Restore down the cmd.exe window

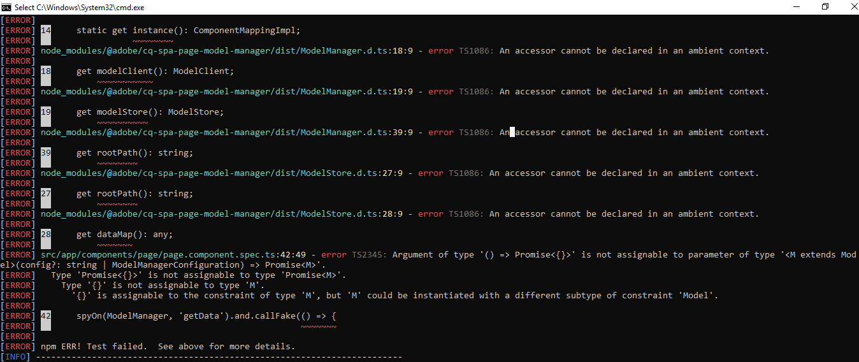(825, 7)
